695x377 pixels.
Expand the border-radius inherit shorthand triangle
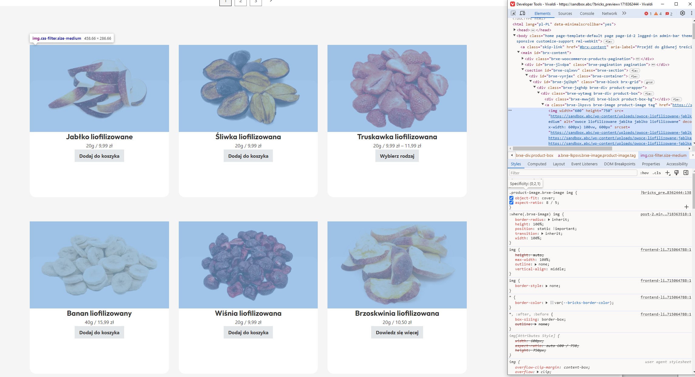(549, 220)
